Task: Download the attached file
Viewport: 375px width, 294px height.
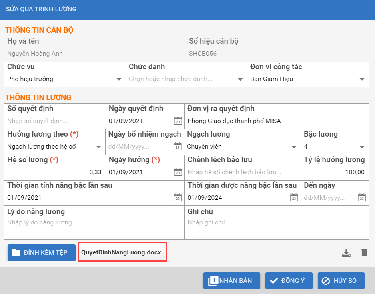Action: point(346,253)
